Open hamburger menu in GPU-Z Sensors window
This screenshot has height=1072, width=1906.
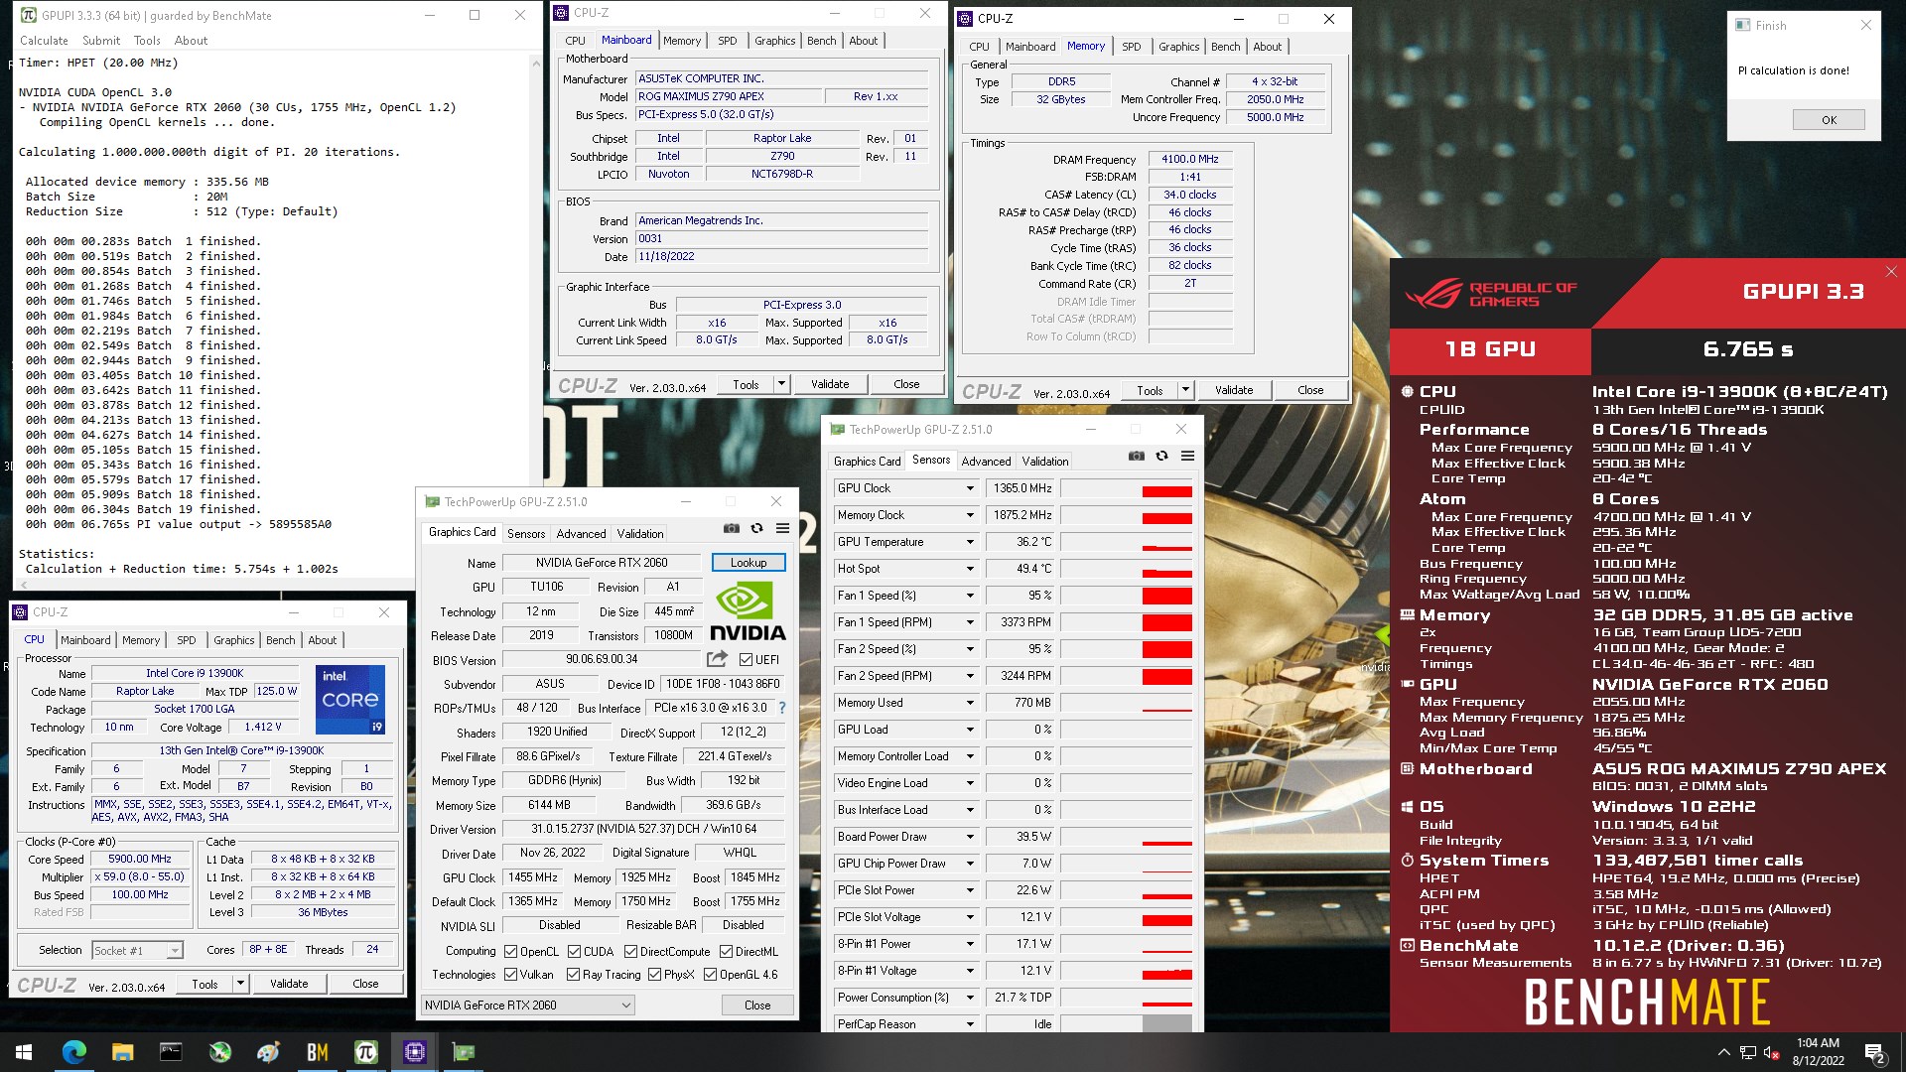point(1187,456)
